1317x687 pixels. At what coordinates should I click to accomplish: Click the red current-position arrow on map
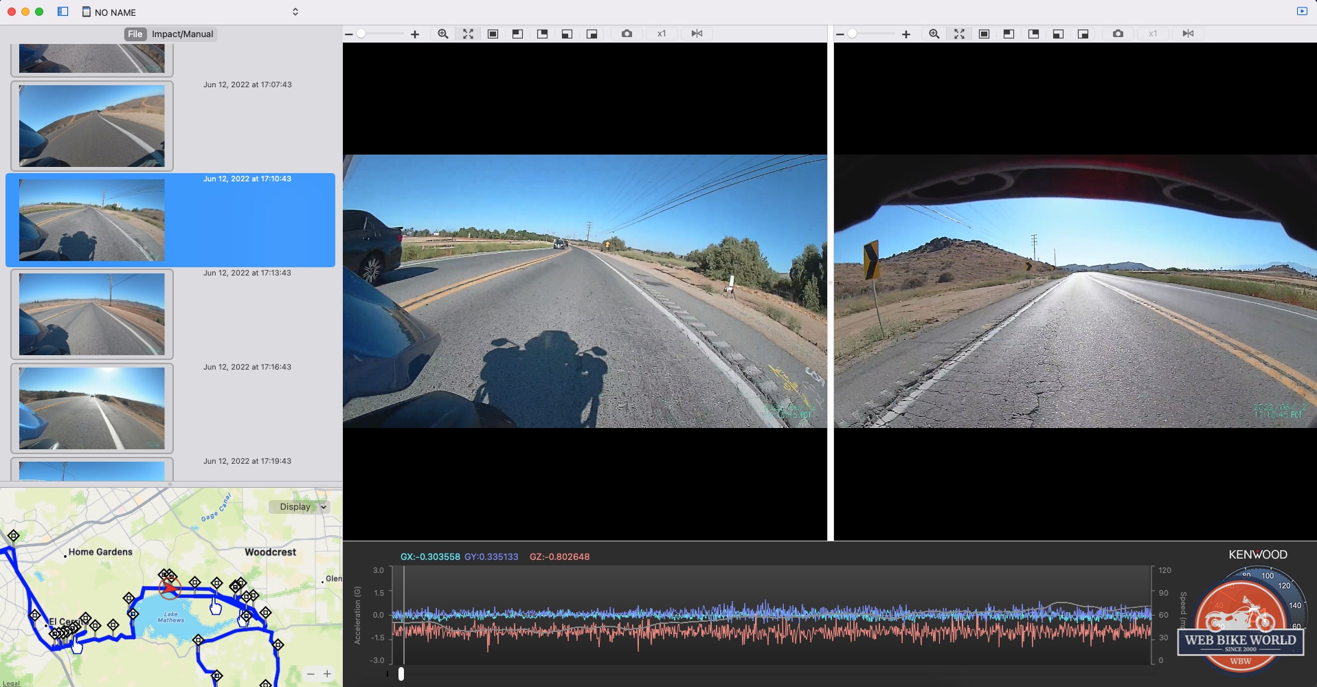(170, 588)
